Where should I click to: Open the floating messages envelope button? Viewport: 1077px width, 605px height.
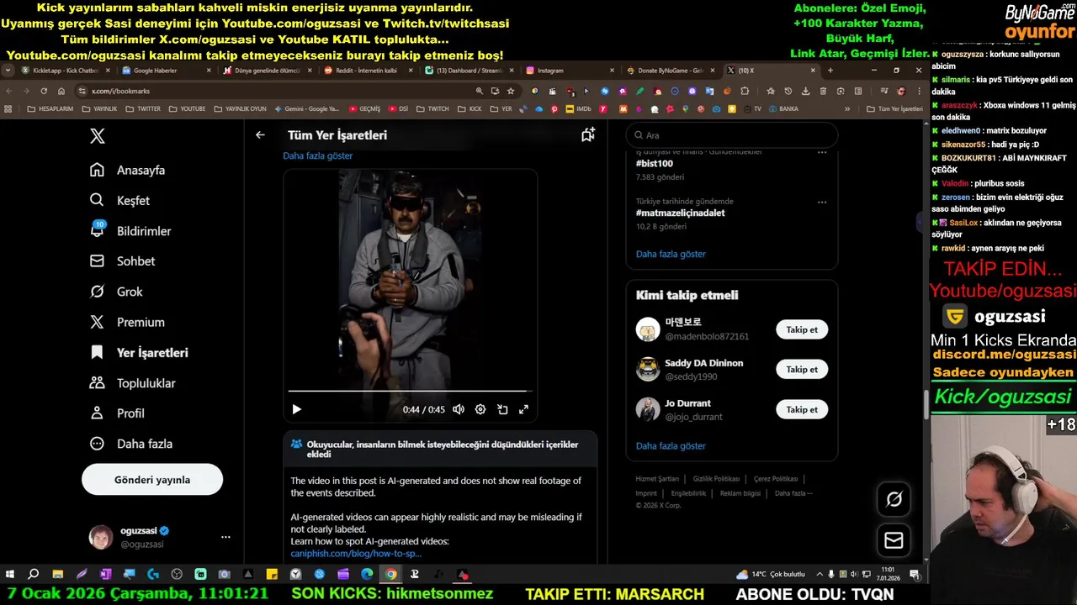pyautogui.click(x=894, y=540)
